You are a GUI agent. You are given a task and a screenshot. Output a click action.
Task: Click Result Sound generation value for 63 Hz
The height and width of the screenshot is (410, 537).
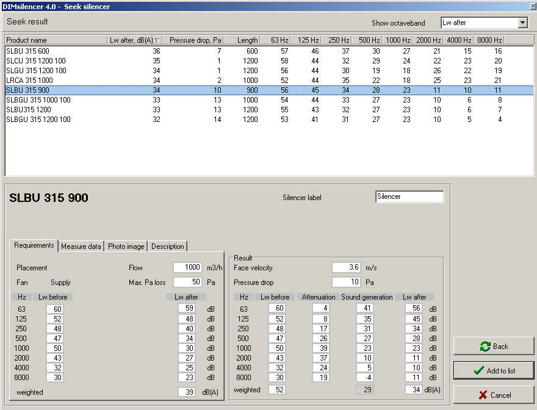tap(365, 308)
